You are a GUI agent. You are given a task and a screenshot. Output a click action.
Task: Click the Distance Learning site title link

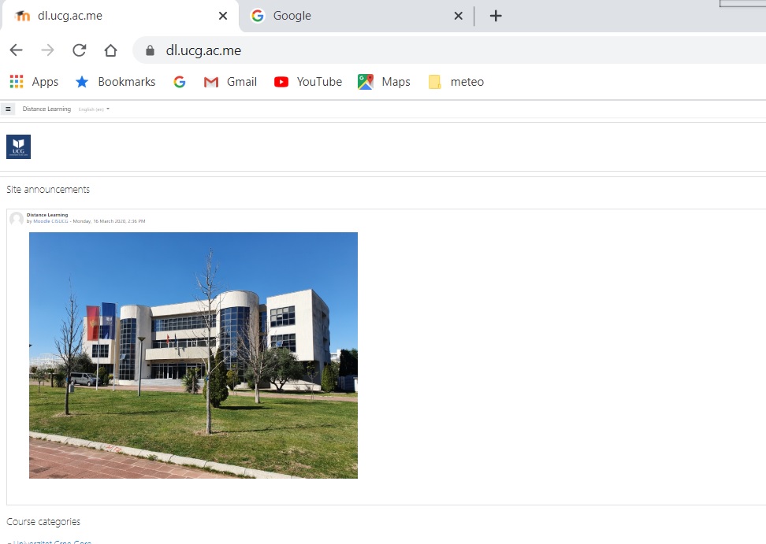pyautogui.click(x=46, y=109)
